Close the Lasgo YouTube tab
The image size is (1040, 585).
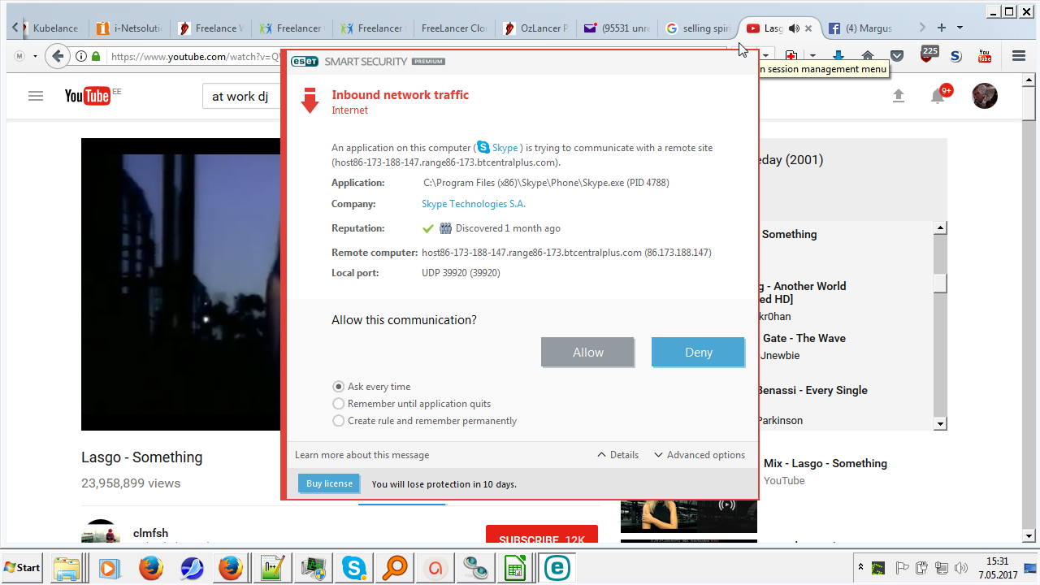pos(808,28)
